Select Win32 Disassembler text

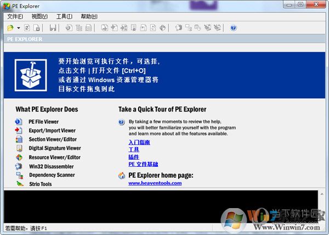click(52, 166)
